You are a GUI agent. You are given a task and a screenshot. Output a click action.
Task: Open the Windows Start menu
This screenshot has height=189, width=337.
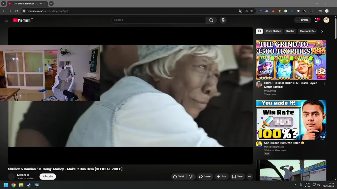[x=6, y=185]
